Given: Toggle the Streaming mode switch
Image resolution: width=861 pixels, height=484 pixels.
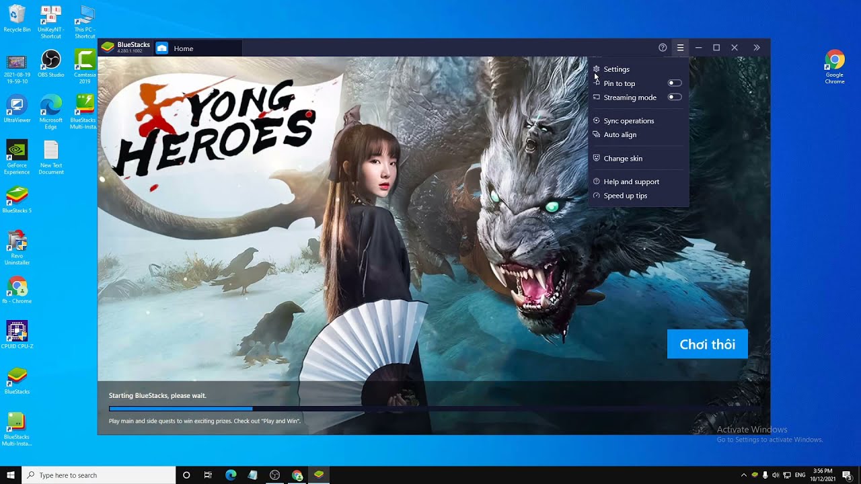Looking at the screenshot, I should [674, 97].
